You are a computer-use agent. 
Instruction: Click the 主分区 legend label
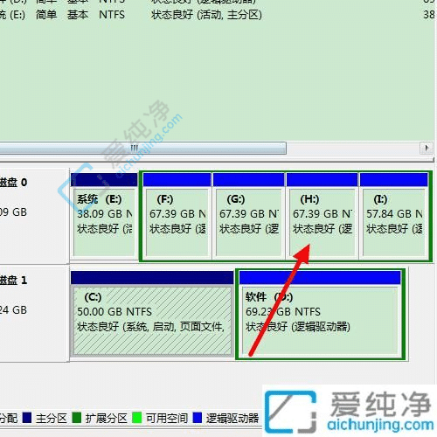coord(52,419)
